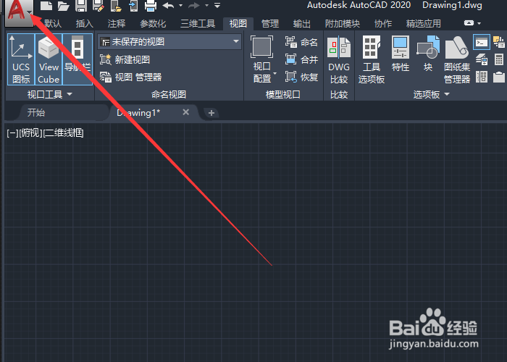Open the DesignCenter icon
The height and width of the screenshot is (362, 507).
pyautogui.click(x=482, y=77)
